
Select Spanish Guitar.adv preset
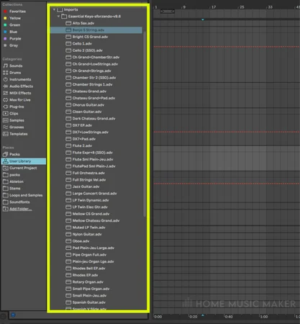89,302
